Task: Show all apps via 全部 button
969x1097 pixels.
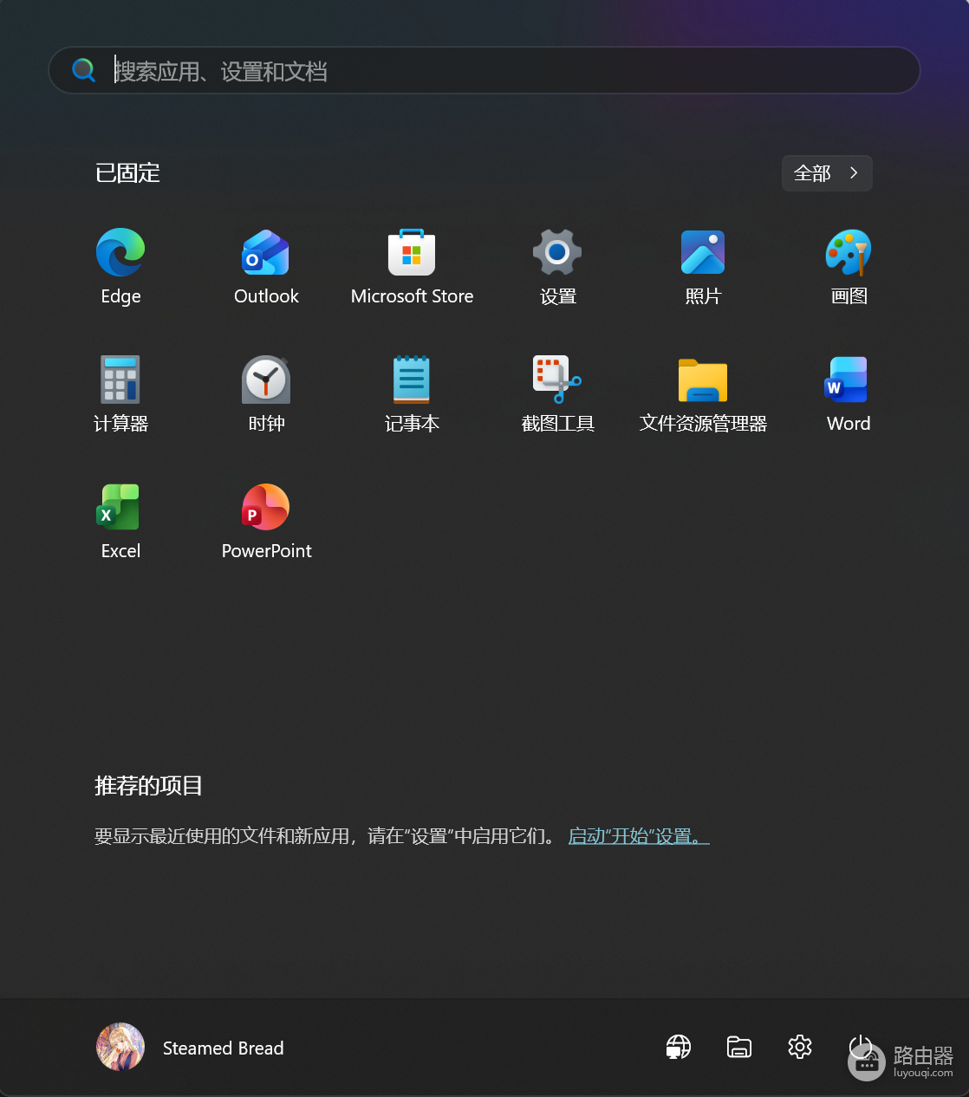Action: pyautogui.click(x=827, y=173)
